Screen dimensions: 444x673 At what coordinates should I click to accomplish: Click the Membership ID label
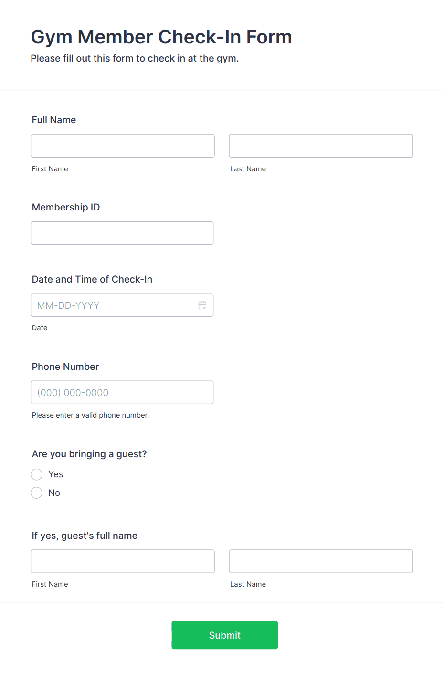[66, 207]
